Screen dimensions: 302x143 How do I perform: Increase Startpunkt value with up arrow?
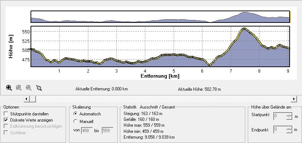[x=289, y=115]
